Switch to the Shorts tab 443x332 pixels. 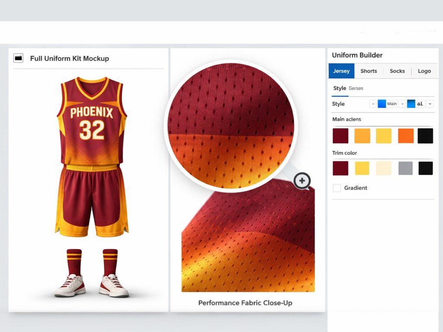pyautogui.click(x=369, y=71)
